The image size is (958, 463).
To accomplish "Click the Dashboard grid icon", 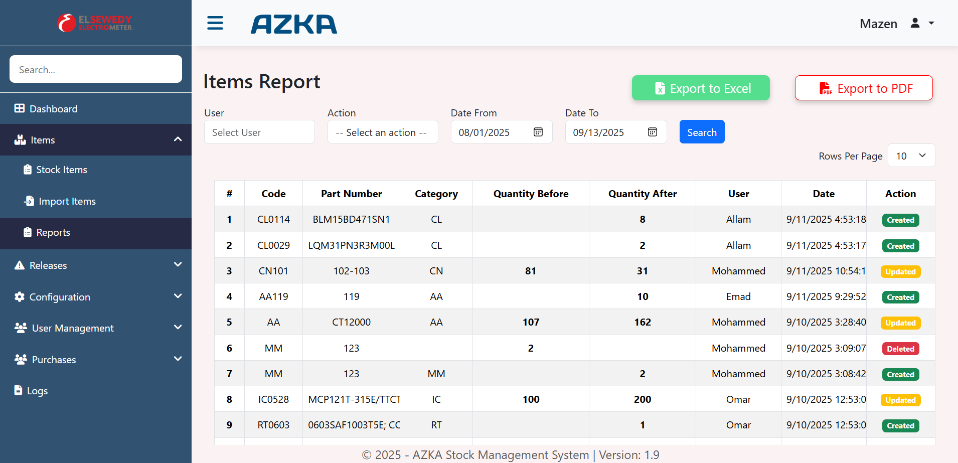I will coord(20,108).
